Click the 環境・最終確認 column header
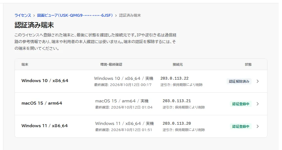Viewport: 282px width, 150px height. (x=111, y=65)
